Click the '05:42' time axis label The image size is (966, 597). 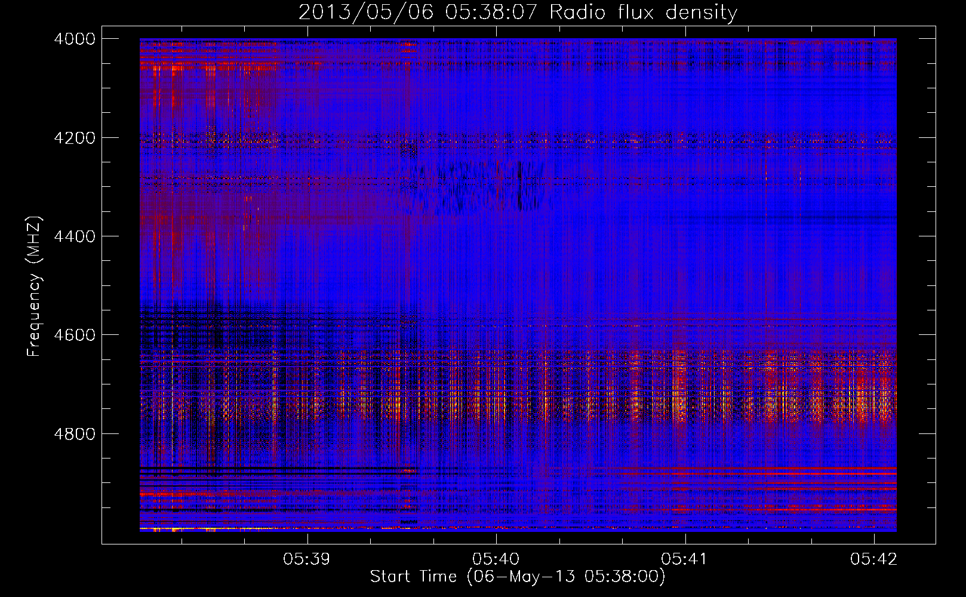[x=874, y=559]
